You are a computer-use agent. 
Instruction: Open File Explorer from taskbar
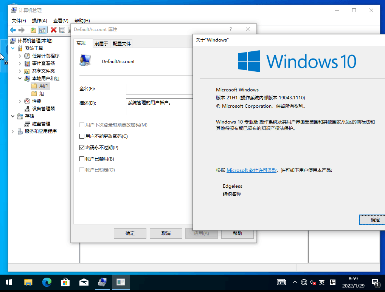pyautogui.click(x=28, y=283)
